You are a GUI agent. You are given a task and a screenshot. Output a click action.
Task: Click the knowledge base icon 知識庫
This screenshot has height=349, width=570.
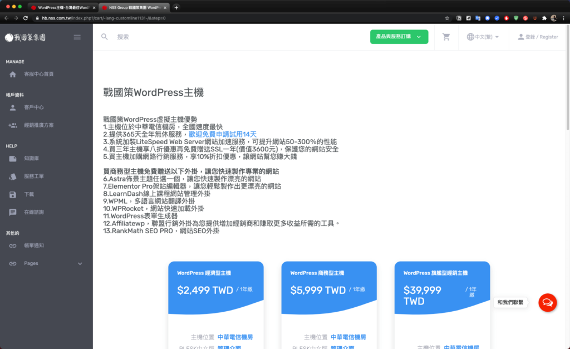[13, 159]
